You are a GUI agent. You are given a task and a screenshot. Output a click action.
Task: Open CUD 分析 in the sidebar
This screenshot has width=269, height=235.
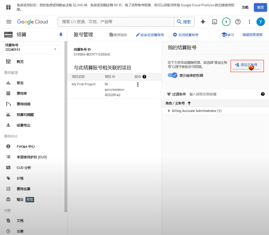[x=24, y=168]
